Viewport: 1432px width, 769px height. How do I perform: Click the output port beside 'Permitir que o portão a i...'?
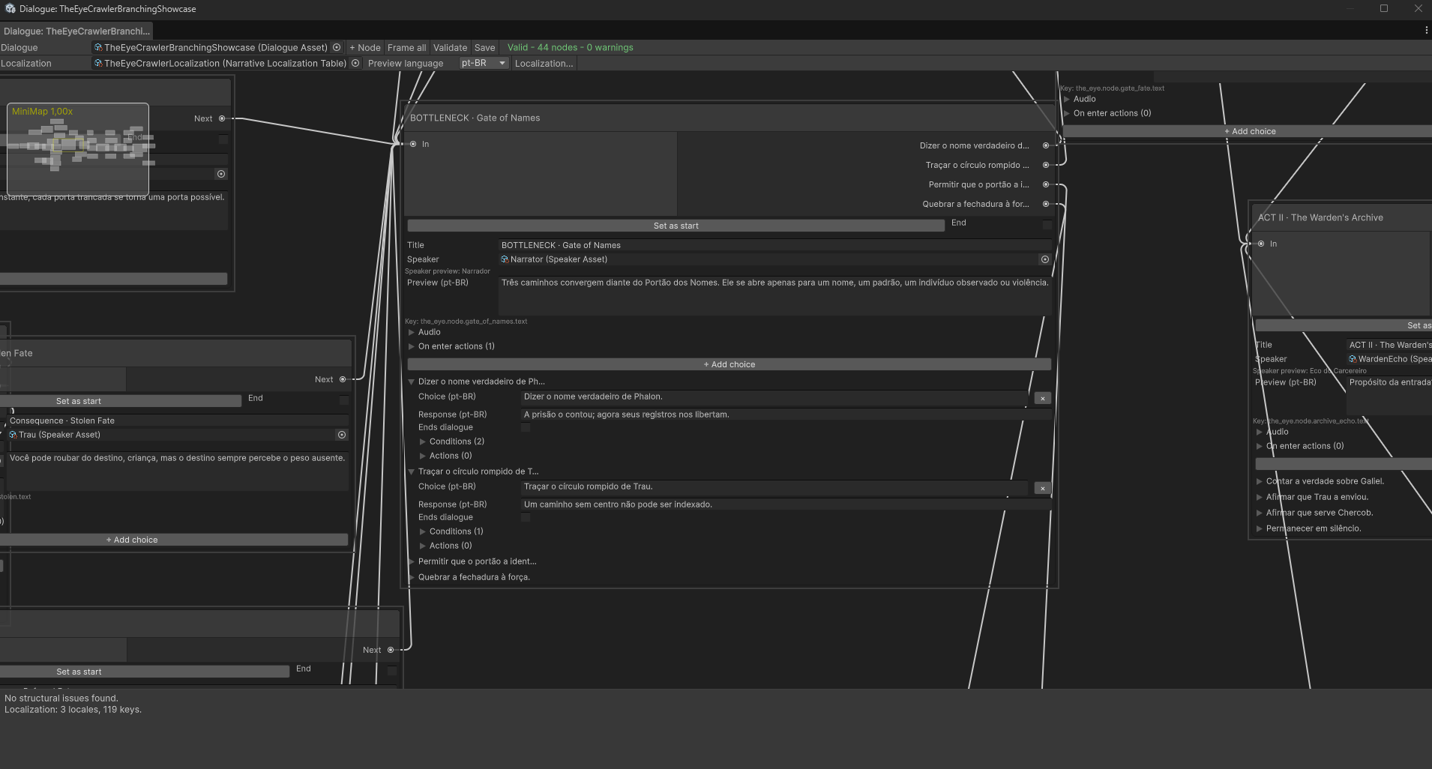[1046, 184]
